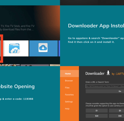Open the ES File Explorer app tile
This screenshot has width=124, height=121.
pos(16,48)
